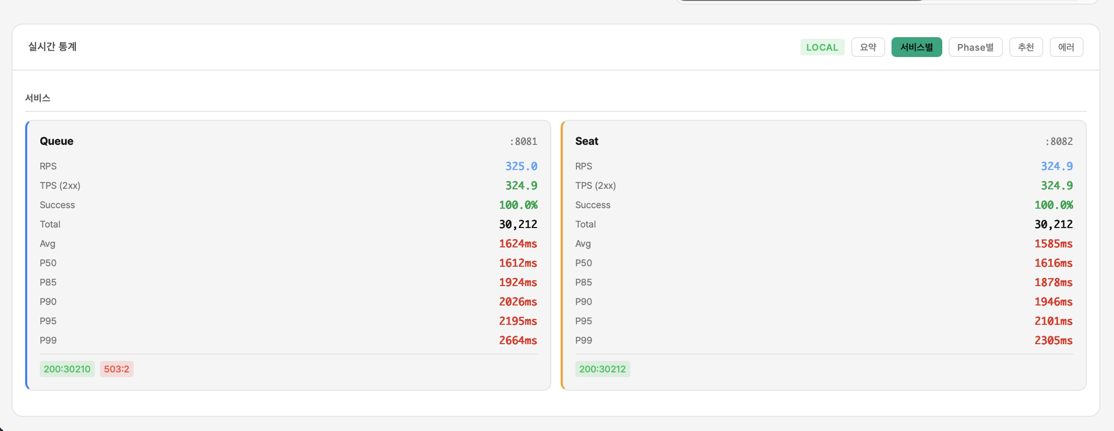Open the 에러 tab

coord(1066,47)
